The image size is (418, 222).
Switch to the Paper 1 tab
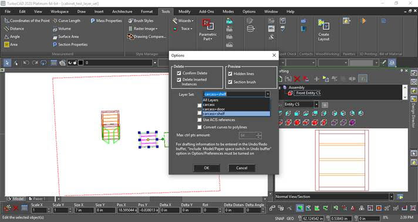pyautogui.click(x=37, y=199)
